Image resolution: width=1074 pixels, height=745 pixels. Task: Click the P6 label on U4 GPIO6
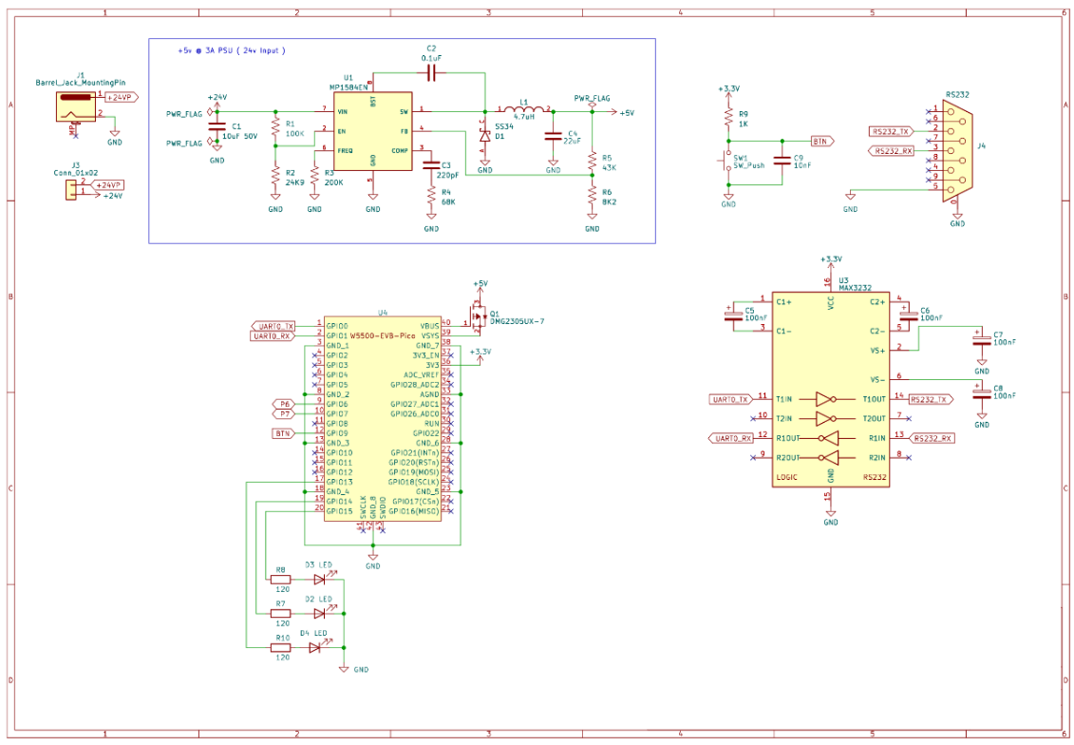(x=284, y=405)
